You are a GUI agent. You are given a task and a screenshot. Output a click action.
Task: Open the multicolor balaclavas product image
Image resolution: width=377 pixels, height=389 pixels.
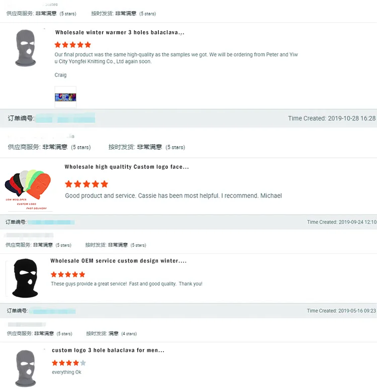[28, 190]
